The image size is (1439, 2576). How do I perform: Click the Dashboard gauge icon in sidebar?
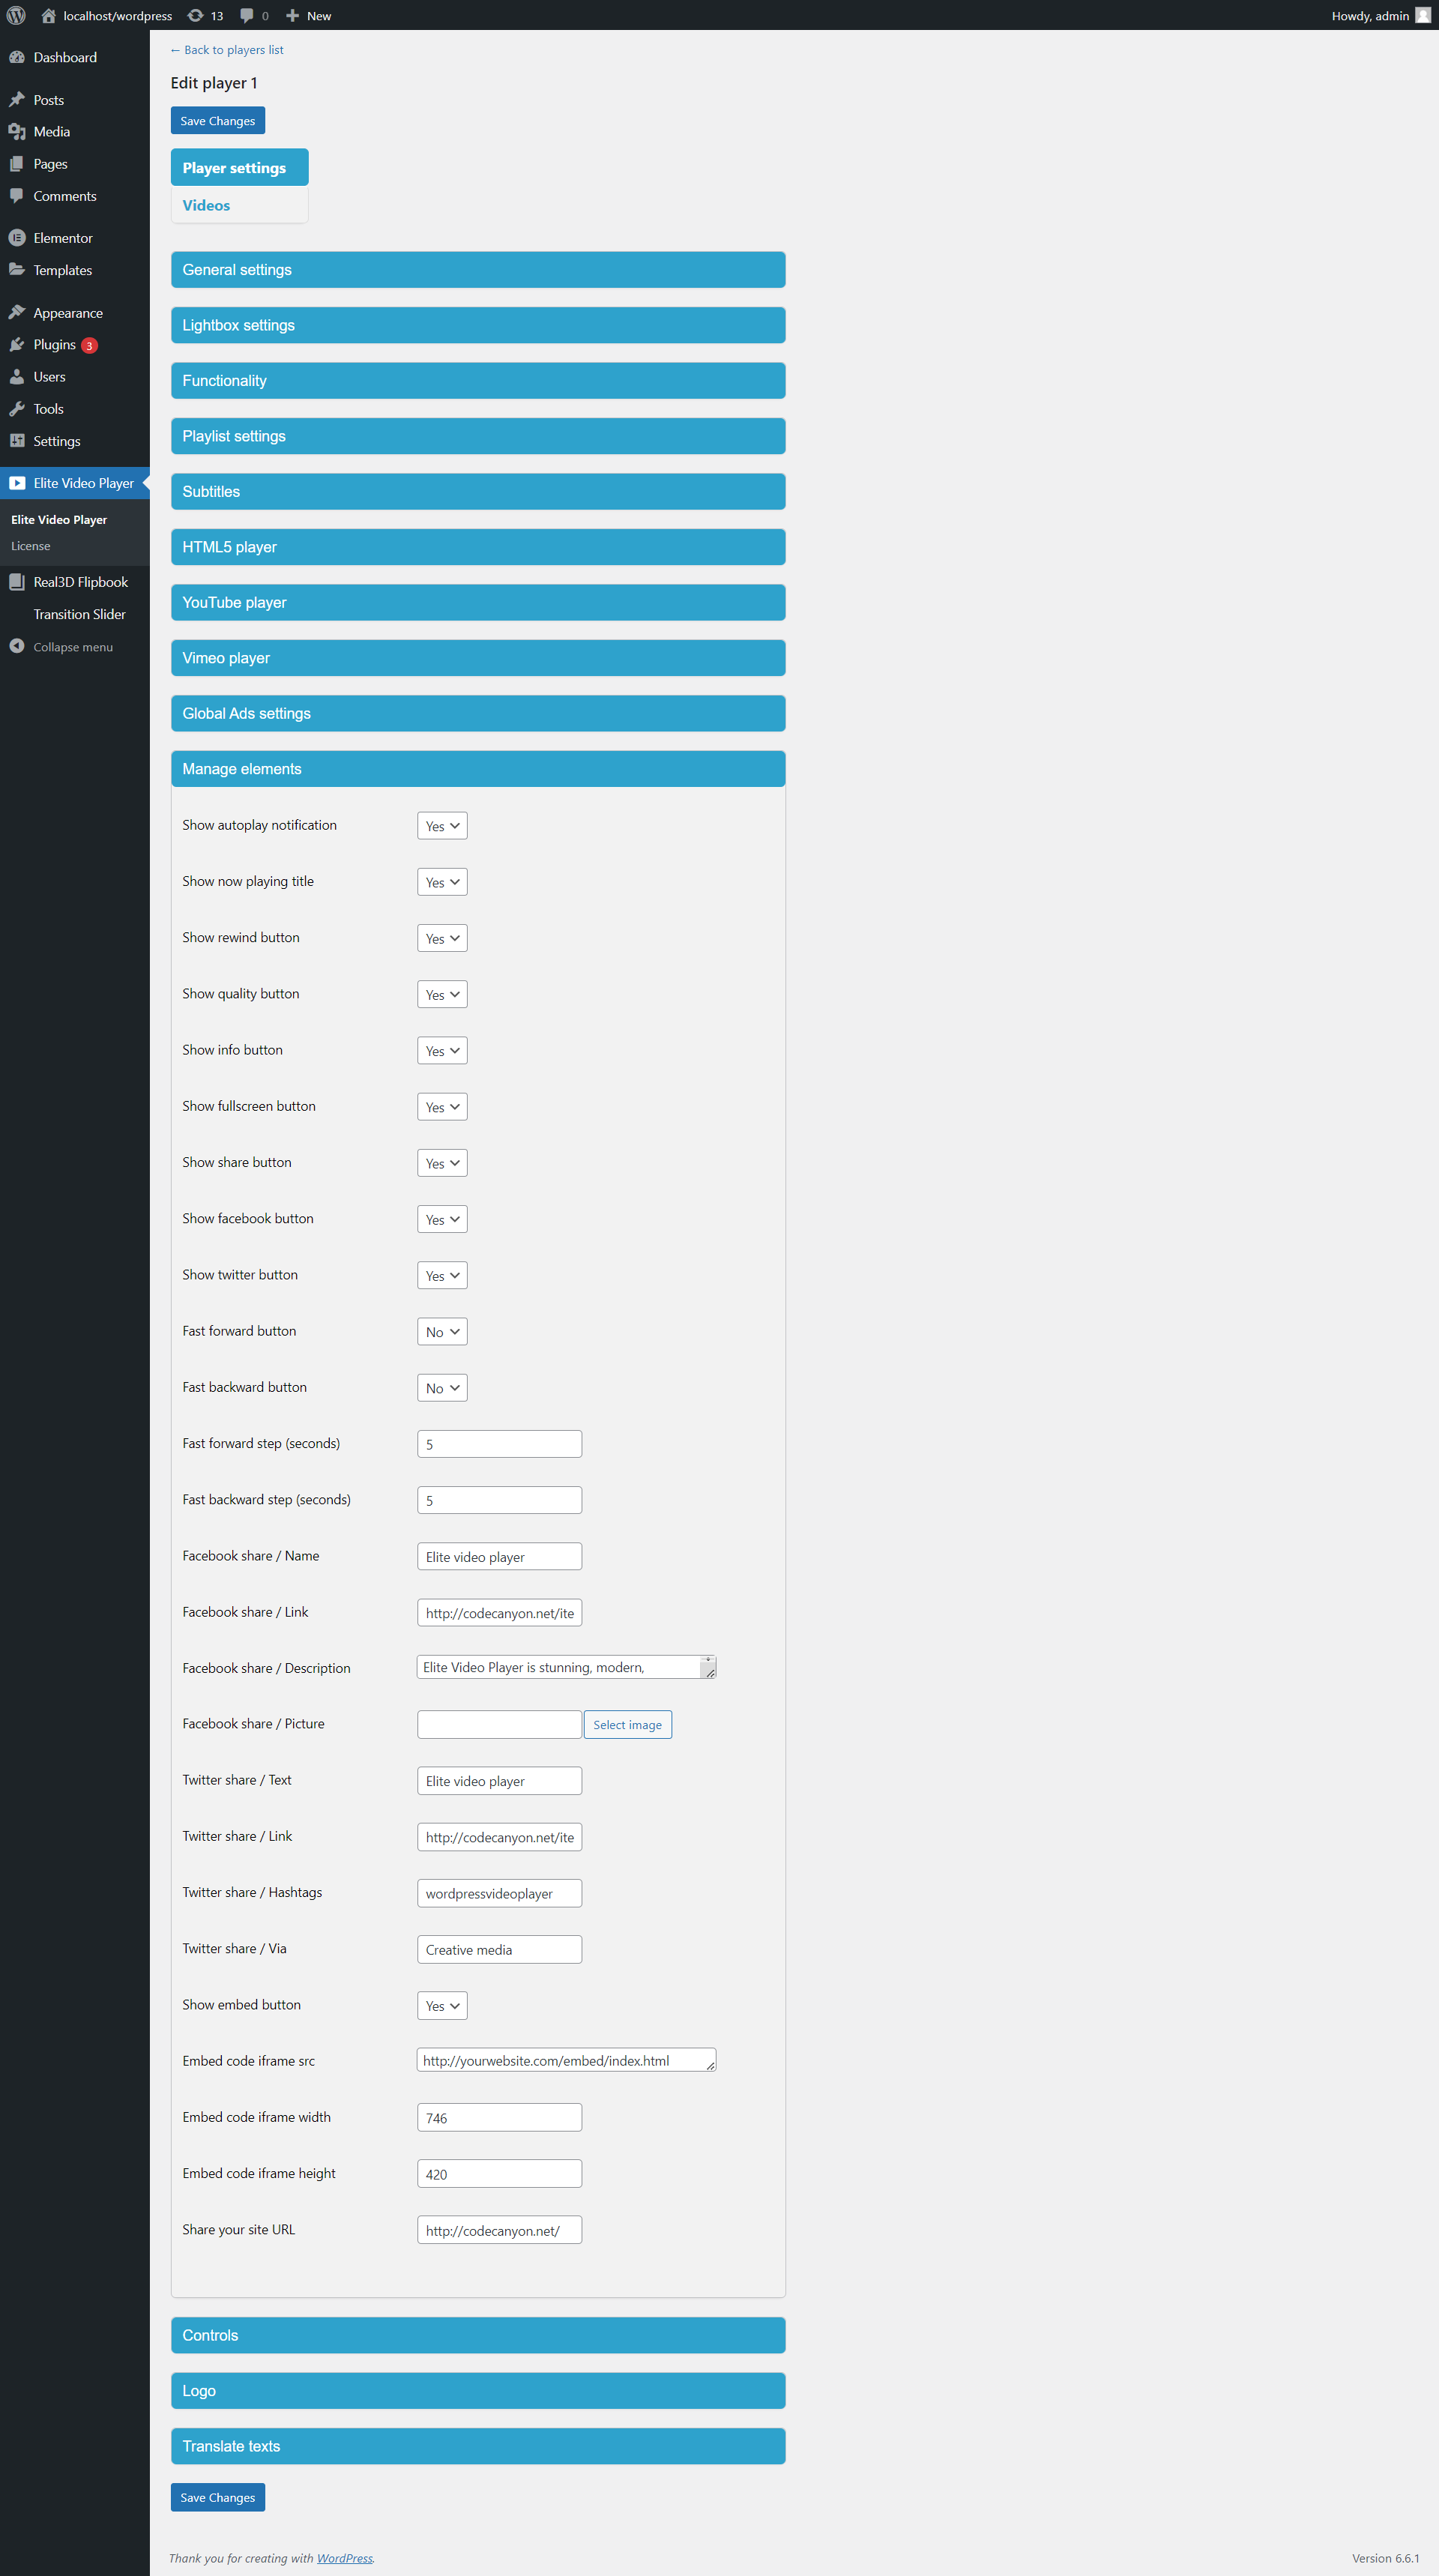pyautogui.click(x=17, y=57)
